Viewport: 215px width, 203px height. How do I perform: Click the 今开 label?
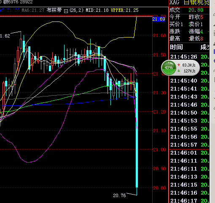click(x=175, y=17)
